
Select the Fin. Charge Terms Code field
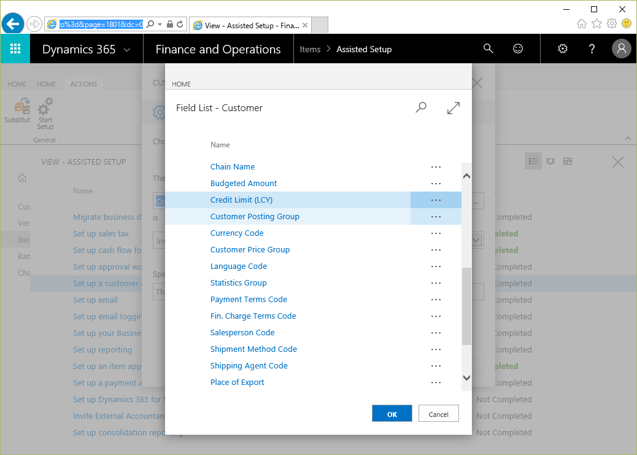point(253,316)
